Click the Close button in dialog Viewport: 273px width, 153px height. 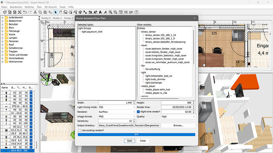pyautogui.click(x=143, y=141)
